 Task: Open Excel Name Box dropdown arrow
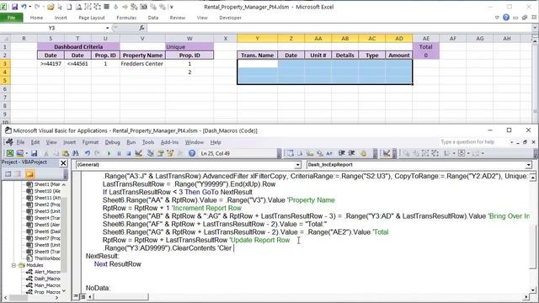pyautogui.click(x=107, y=28)
